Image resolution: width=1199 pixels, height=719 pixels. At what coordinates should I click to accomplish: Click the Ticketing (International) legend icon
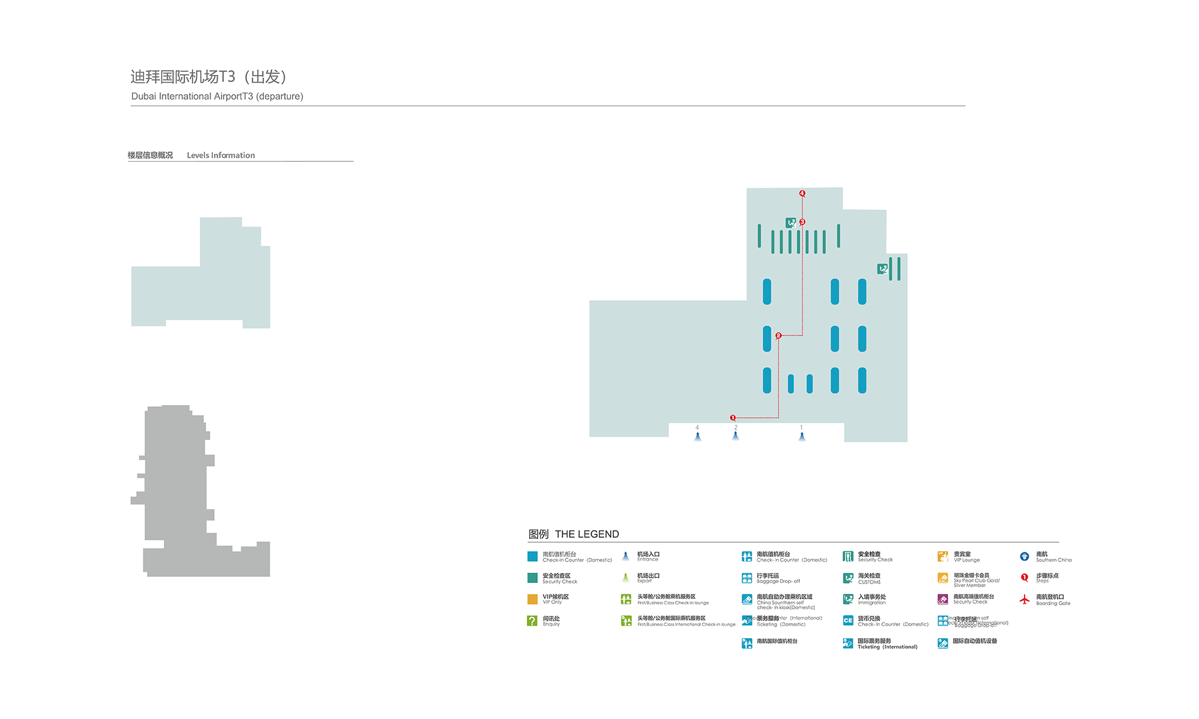[x=848, y=644]
